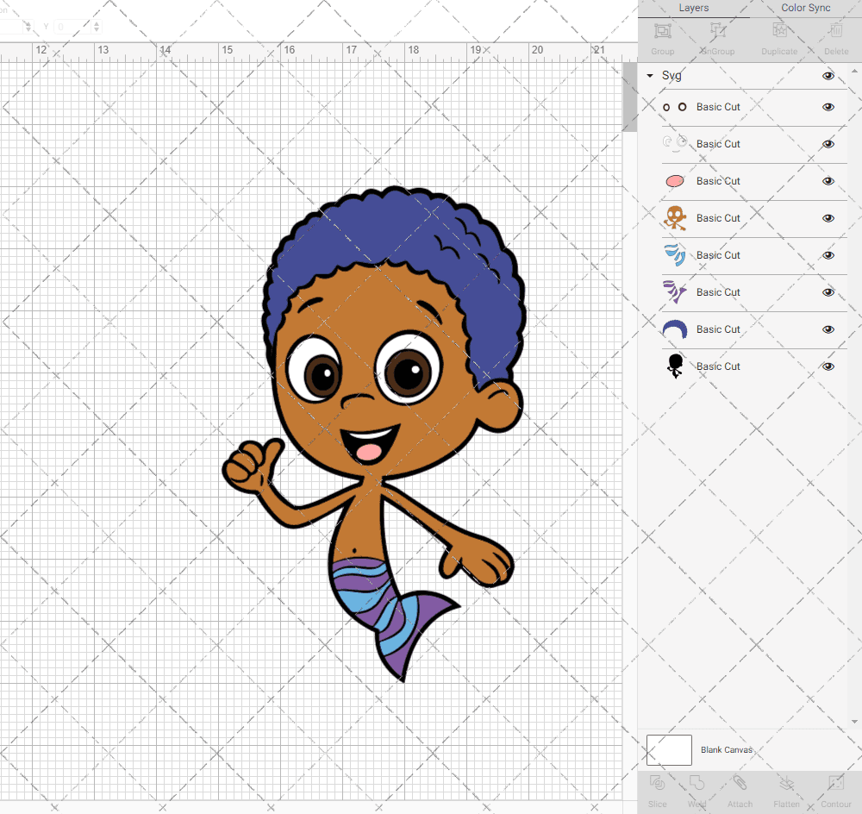Click the Slice tool icon
Image resolution: width=862 pixels, height=814 pixels.
click(657, 783)
